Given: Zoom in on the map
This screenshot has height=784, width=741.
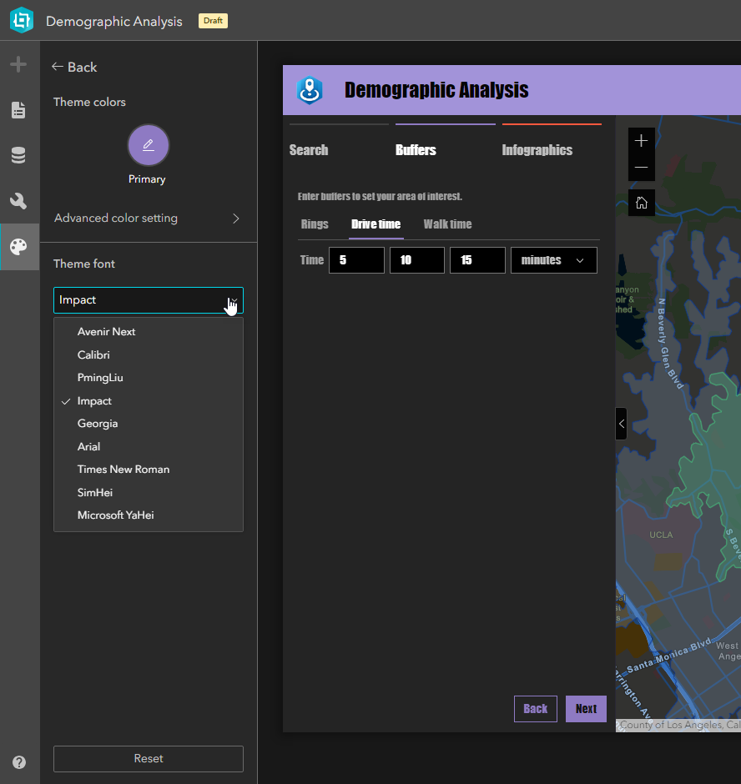Looking at the screenshot, I should click(641, 142).
